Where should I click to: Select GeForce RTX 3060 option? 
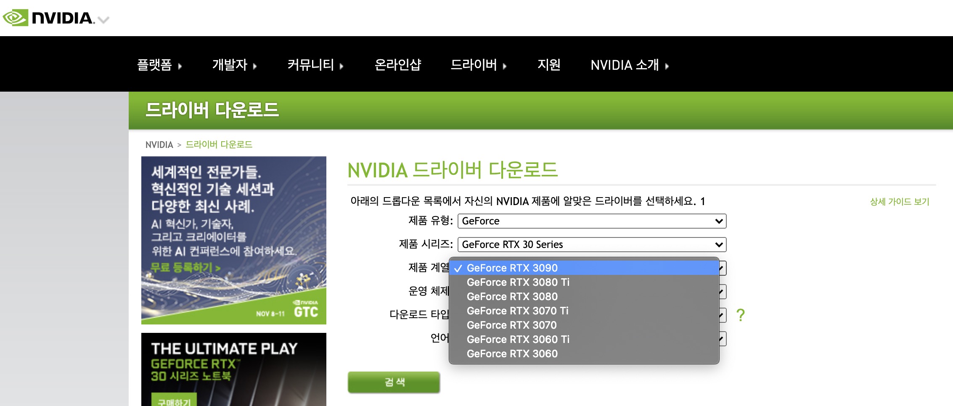[x=584, y=353]
